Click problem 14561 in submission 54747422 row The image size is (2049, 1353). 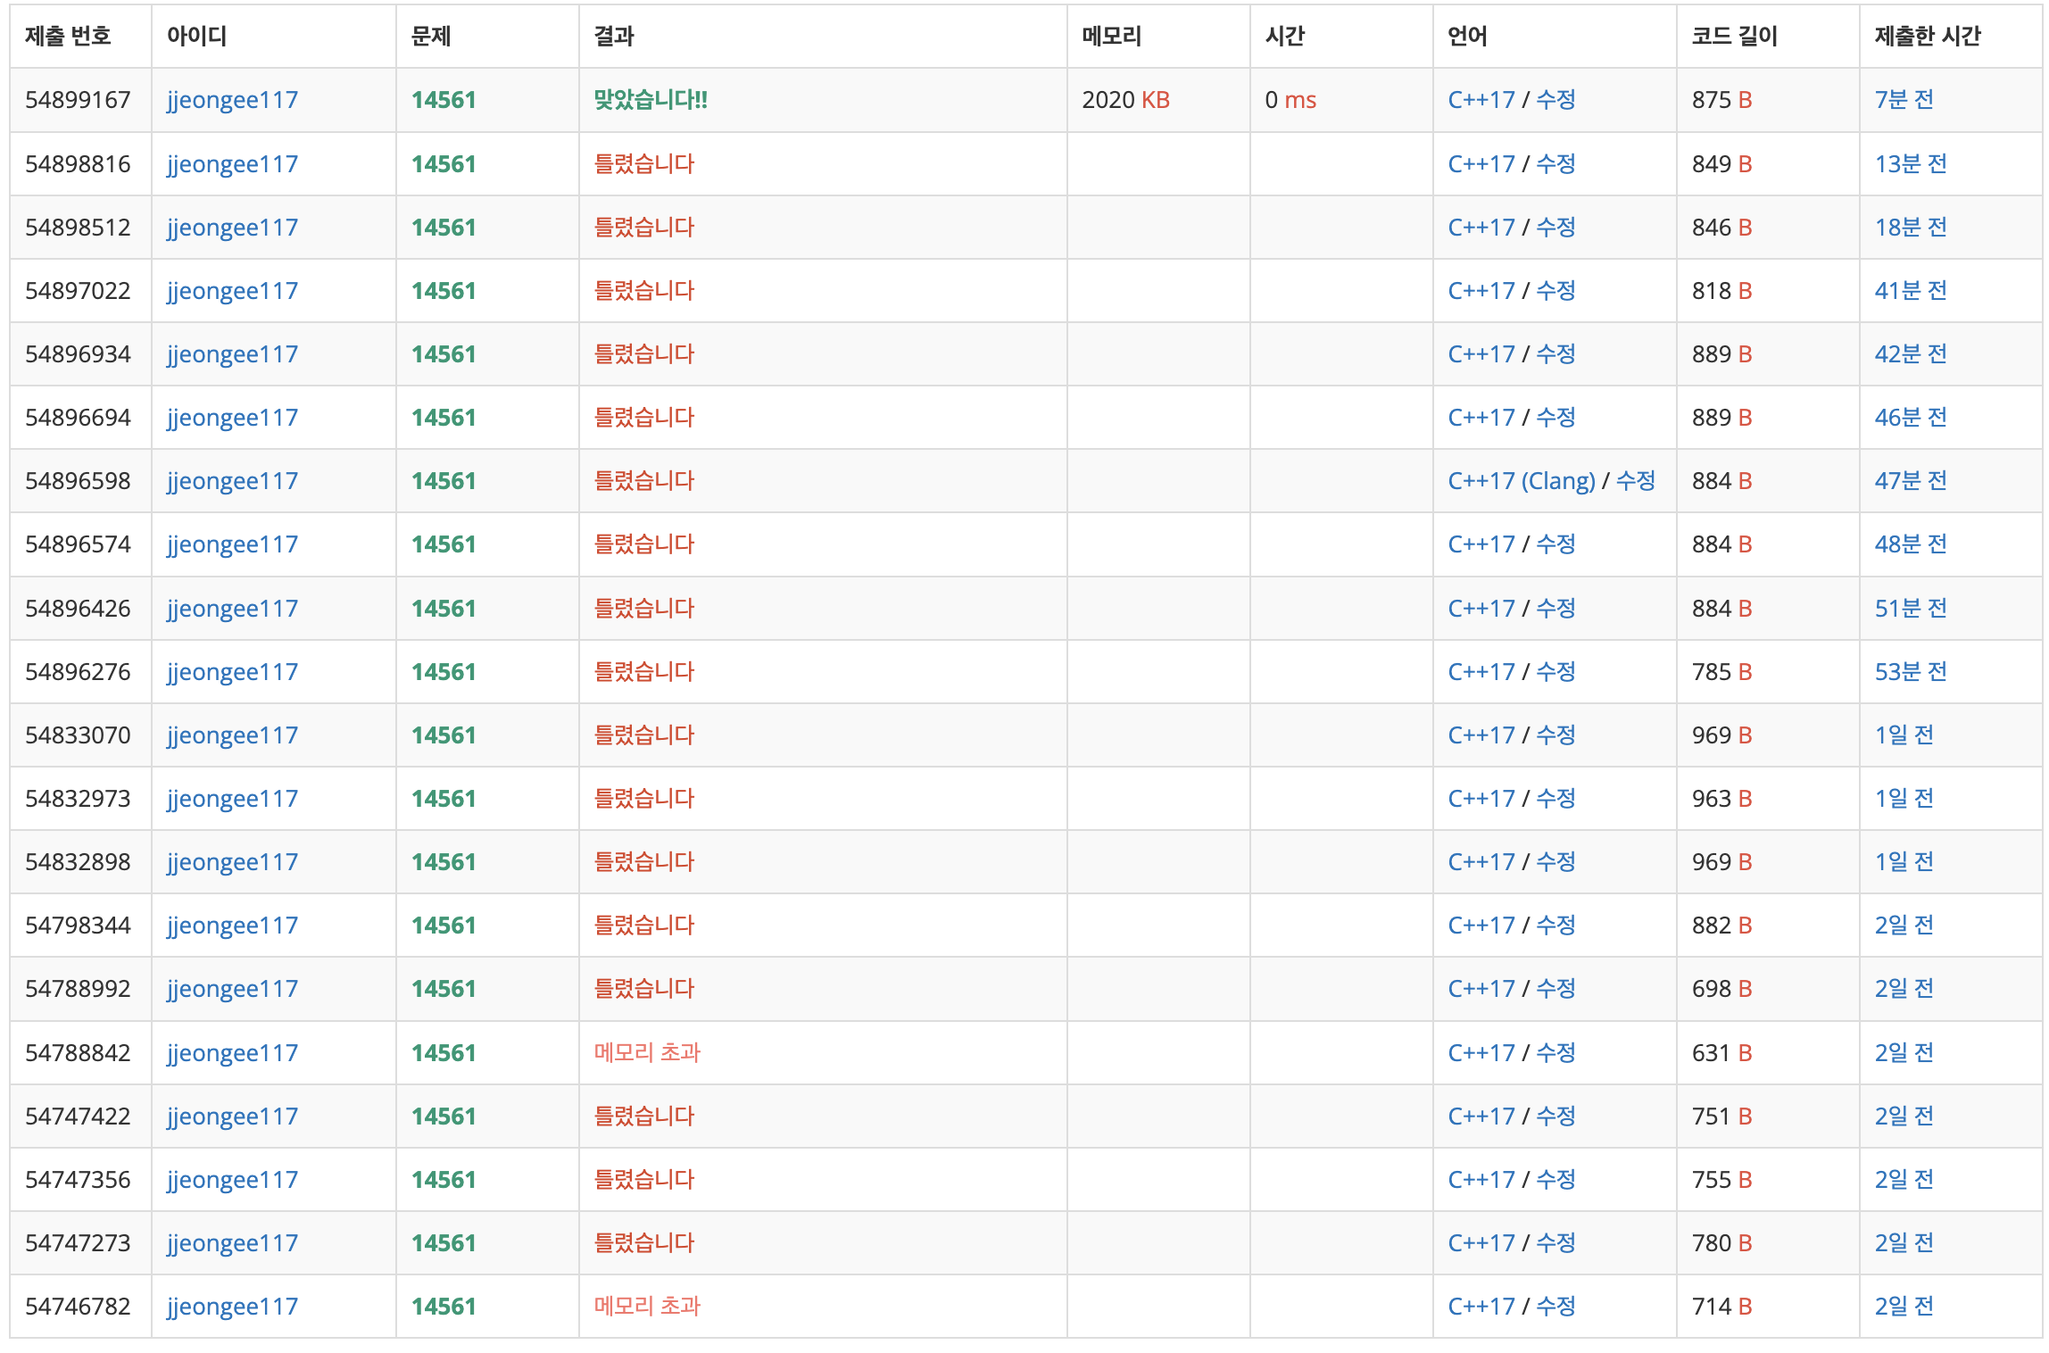point(443,1116)
